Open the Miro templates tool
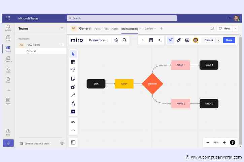The image size is (244, 162). 73,62
